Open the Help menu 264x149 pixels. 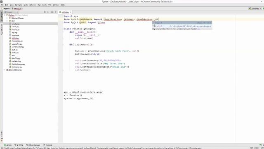(x=63, y=5)
